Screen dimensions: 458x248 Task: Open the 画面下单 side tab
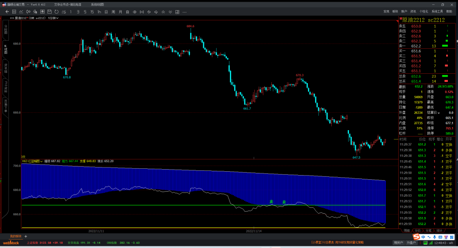(x=6, y=106)
